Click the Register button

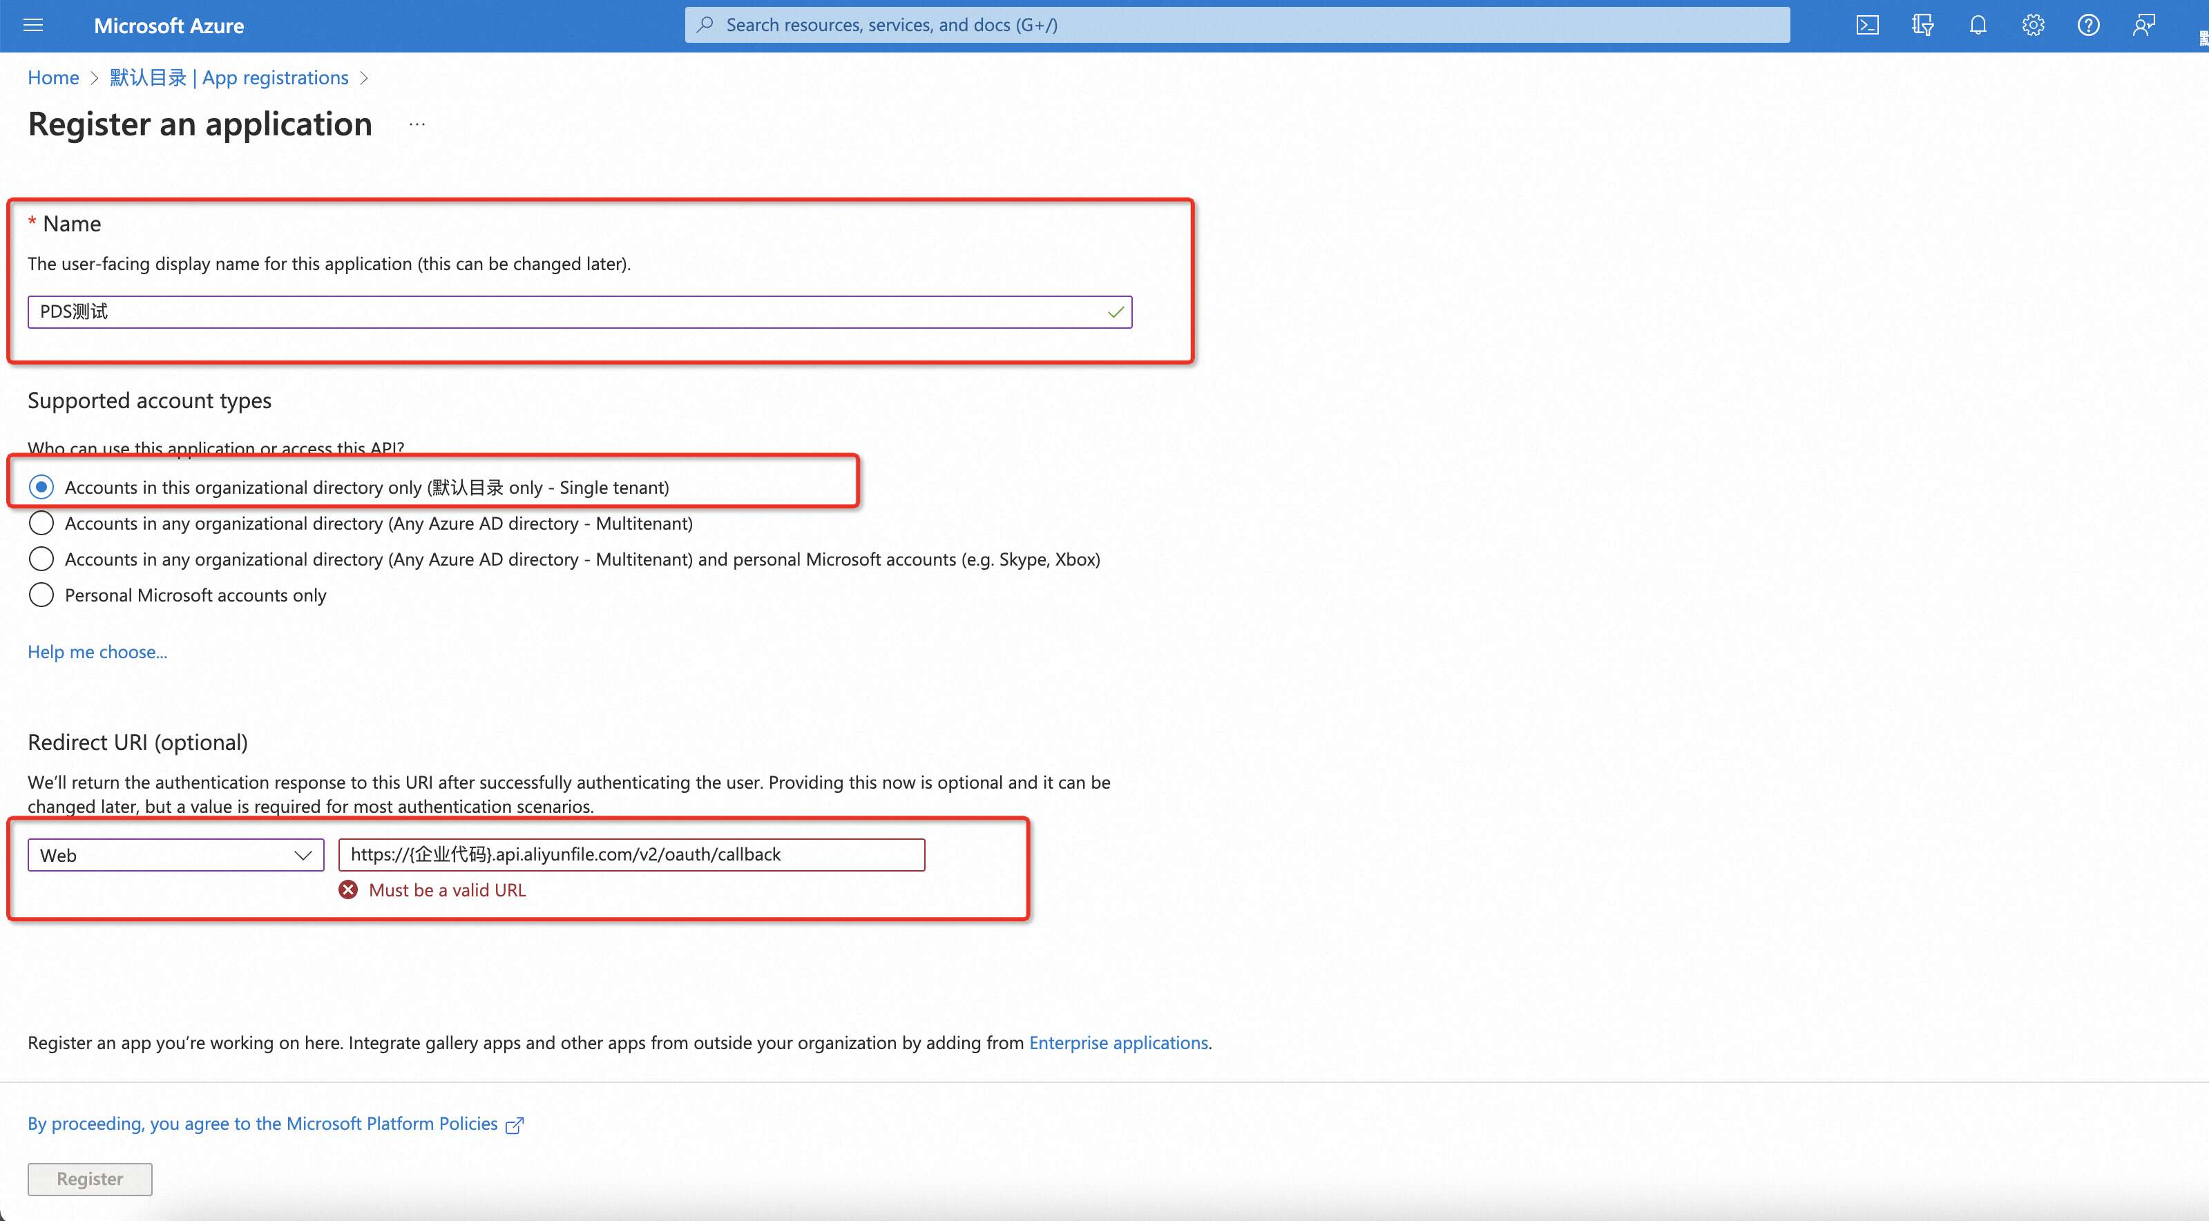(90, 1179)
